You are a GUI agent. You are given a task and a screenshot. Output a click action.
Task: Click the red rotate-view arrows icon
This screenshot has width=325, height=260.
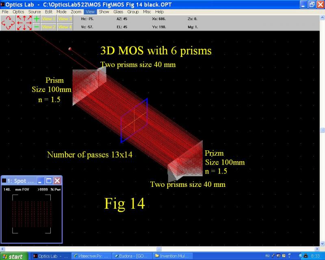[x=8, y=23]
